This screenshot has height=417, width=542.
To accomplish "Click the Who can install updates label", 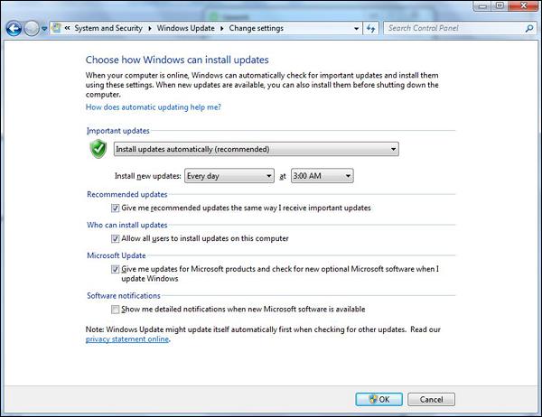I will [x=126, y=225].
